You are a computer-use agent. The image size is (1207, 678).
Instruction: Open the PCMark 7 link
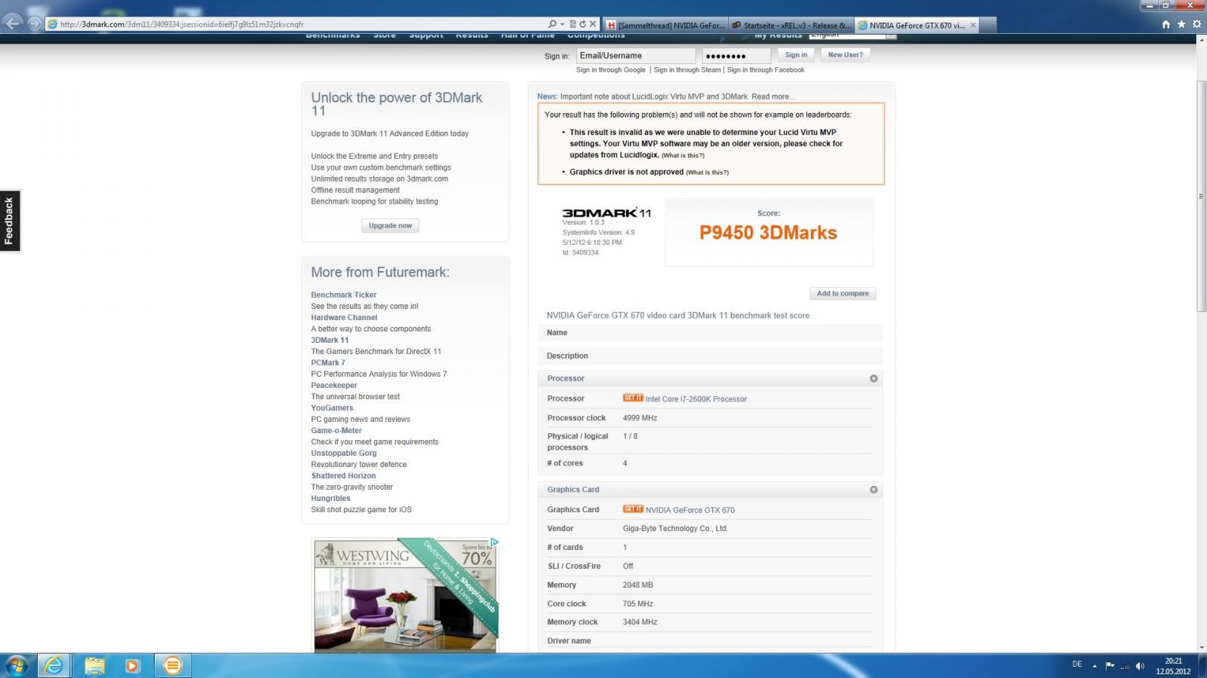(x=328, y=362)
